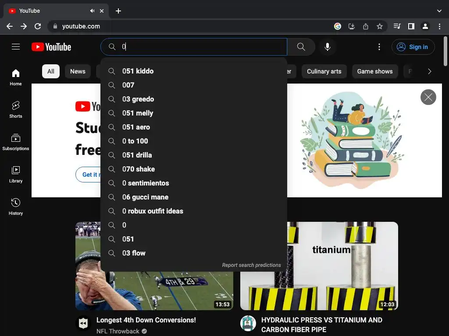This screenshot has width=449, height=336.
Task: Open 'HYDRAULIC PRESS VS TITANIUM' video title
Action: tap(321, 325)
